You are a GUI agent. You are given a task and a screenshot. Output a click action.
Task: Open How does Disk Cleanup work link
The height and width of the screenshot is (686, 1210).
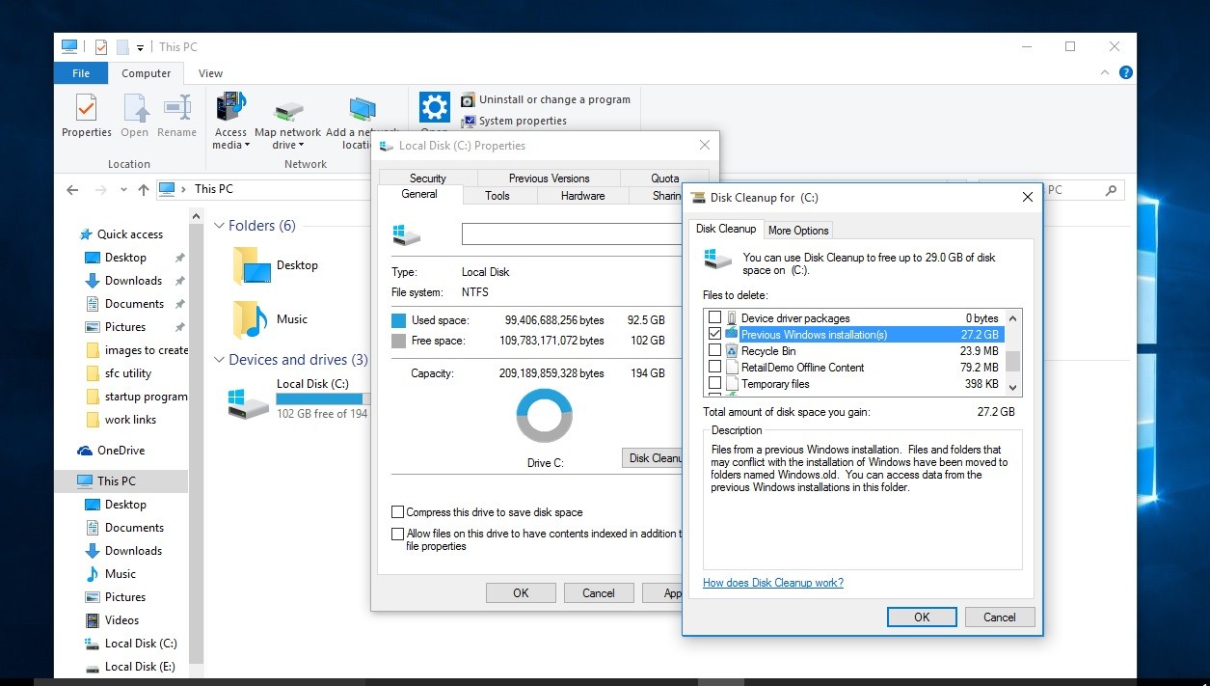point(773,583)
